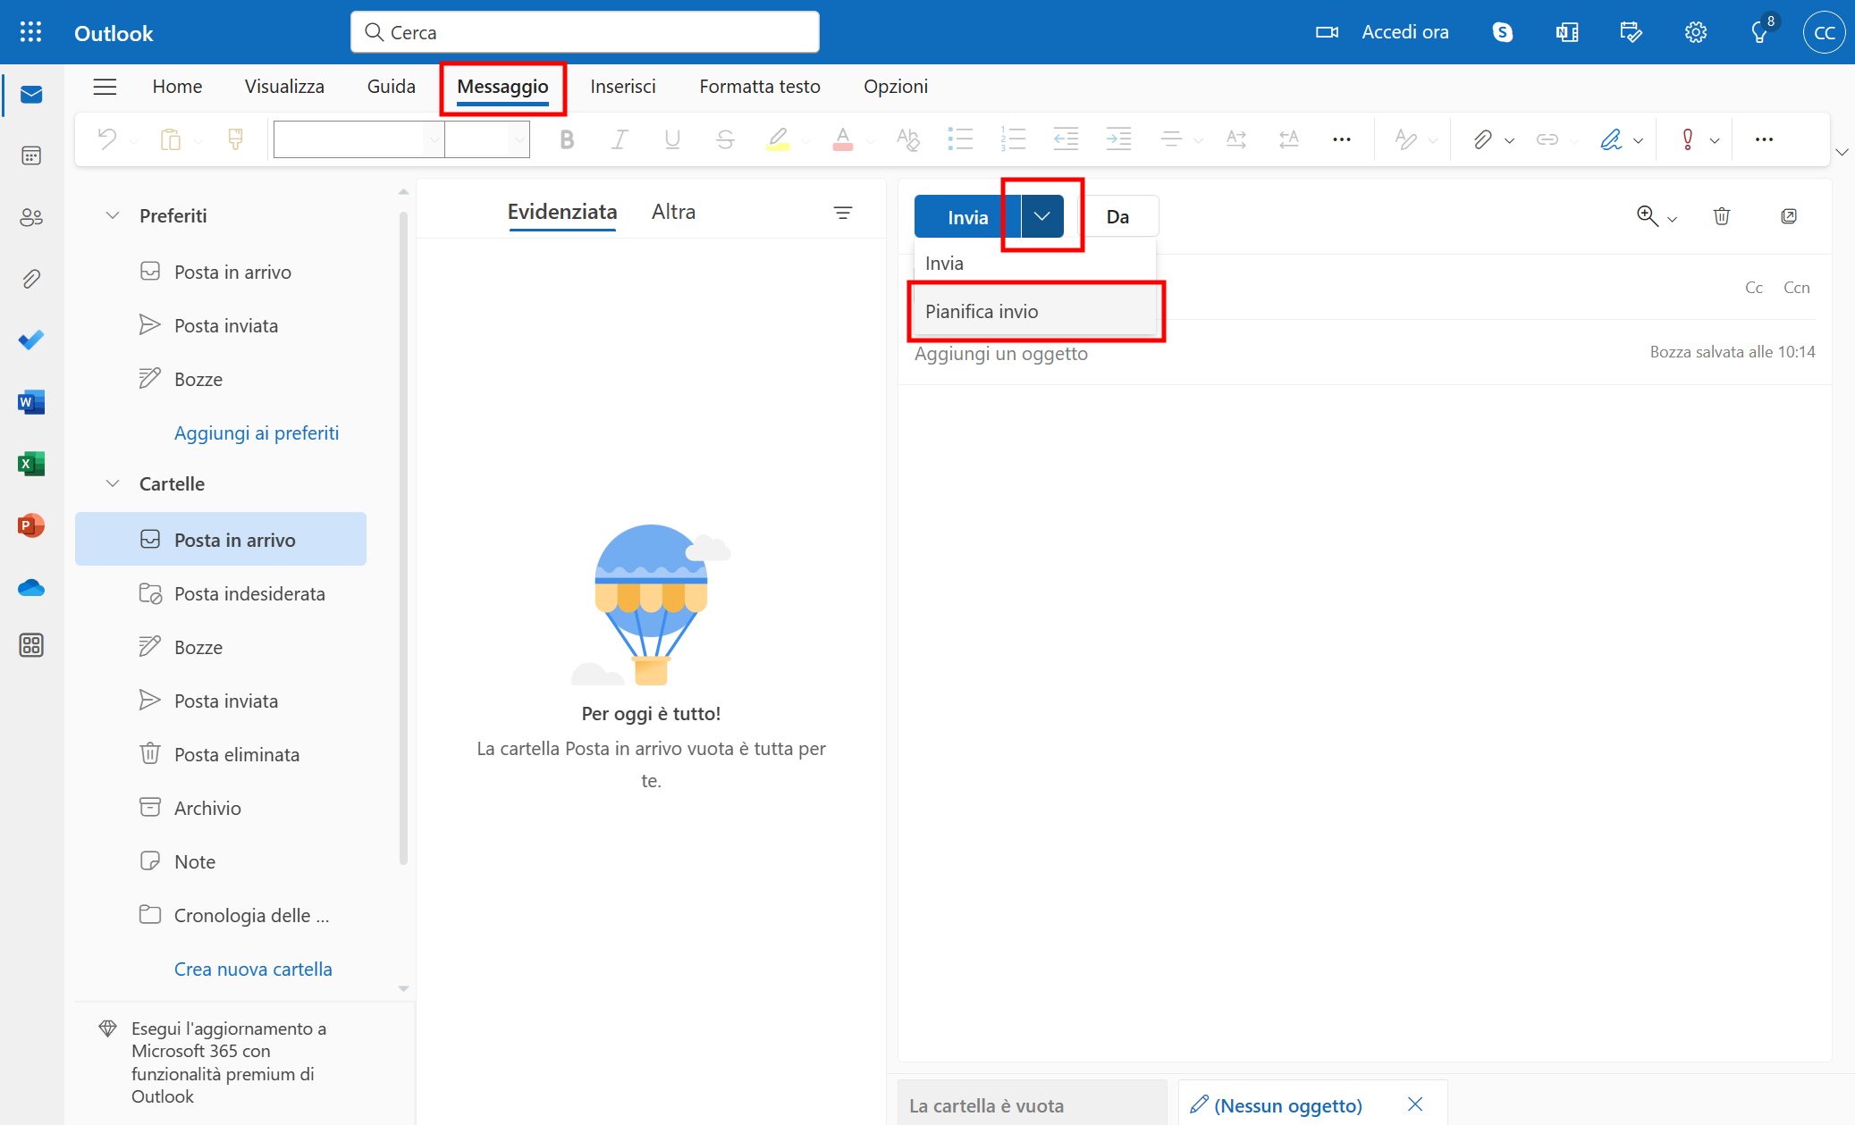Select the Altra inbox tab
The image size is (1855, 1125).
pyautogui.click(x=673, y=212)
